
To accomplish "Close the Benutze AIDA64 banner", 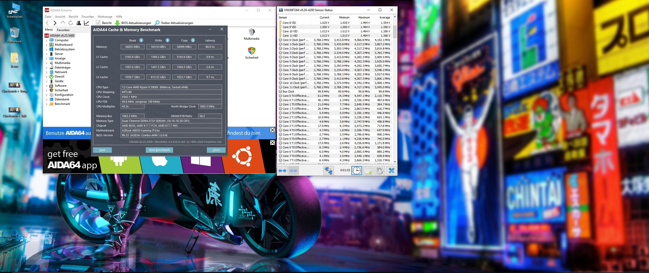I will 272,130.
